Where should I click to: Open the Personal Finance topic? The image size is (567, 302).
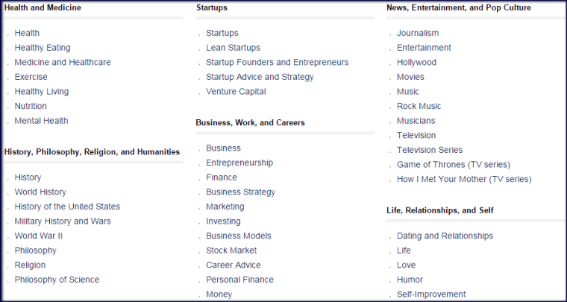[x=239, y=280]
